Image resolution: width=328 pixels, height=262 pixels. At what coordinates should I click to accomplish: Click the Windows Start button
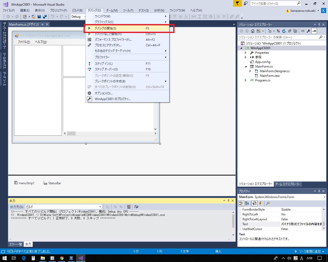[5, 258]
